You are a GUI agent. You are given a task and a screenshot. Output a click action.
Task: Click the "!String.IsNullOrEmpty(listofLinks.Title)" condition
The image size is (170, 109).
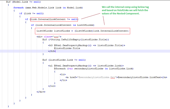(78, 40)
